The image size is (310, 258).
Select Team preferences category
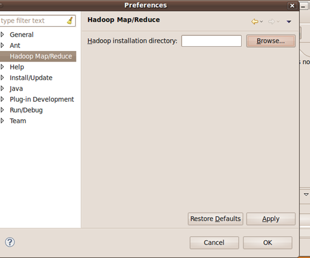tap(18, 121)
